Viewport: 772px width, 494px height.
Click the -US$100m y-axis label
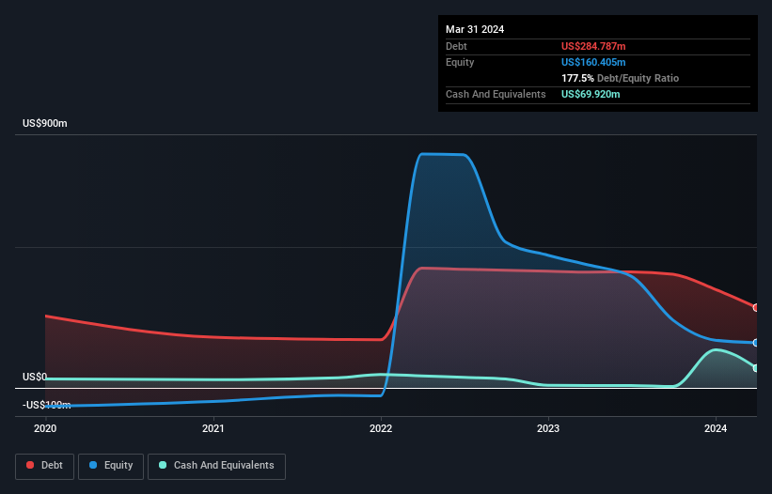click(x=47, y=405)
